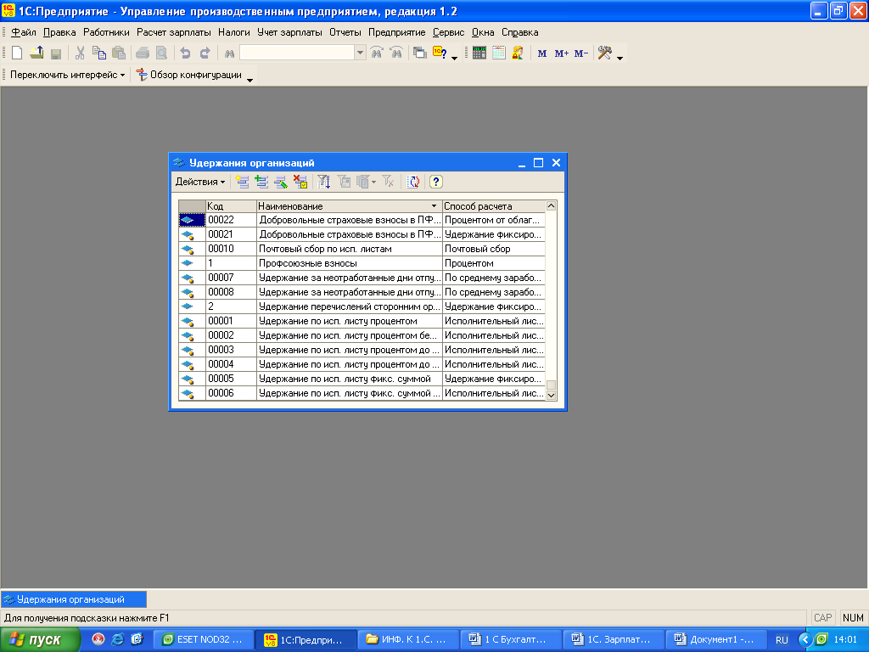869x652 pixels.
Task: Expand the search text combo box arrow
Action: click(x=360, y=53)
